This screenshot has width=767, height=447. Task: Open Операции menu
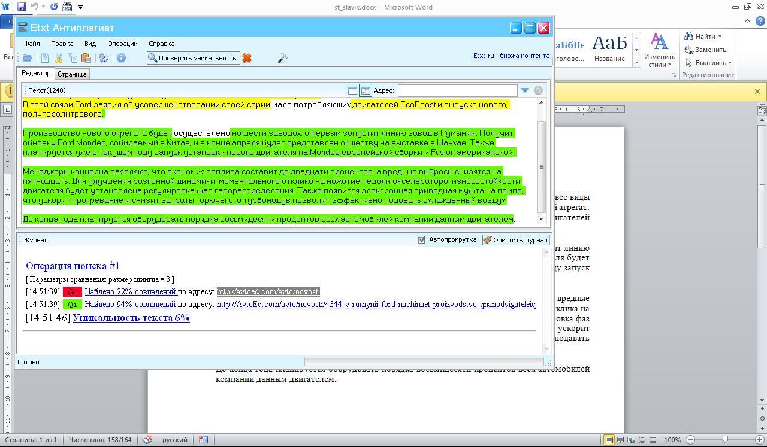click(122, 44)
